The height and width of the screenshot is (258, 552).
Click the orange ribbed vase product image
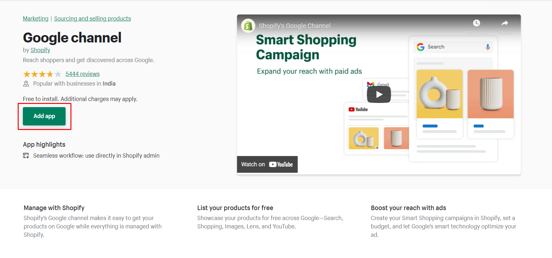[491, 94]
